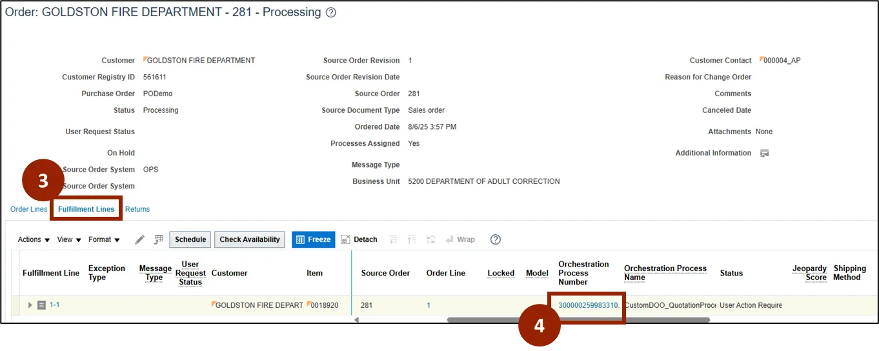This screenshot has width=879, height=351.
Task: Click the User Request Status column header
Action: click(190, 273)
